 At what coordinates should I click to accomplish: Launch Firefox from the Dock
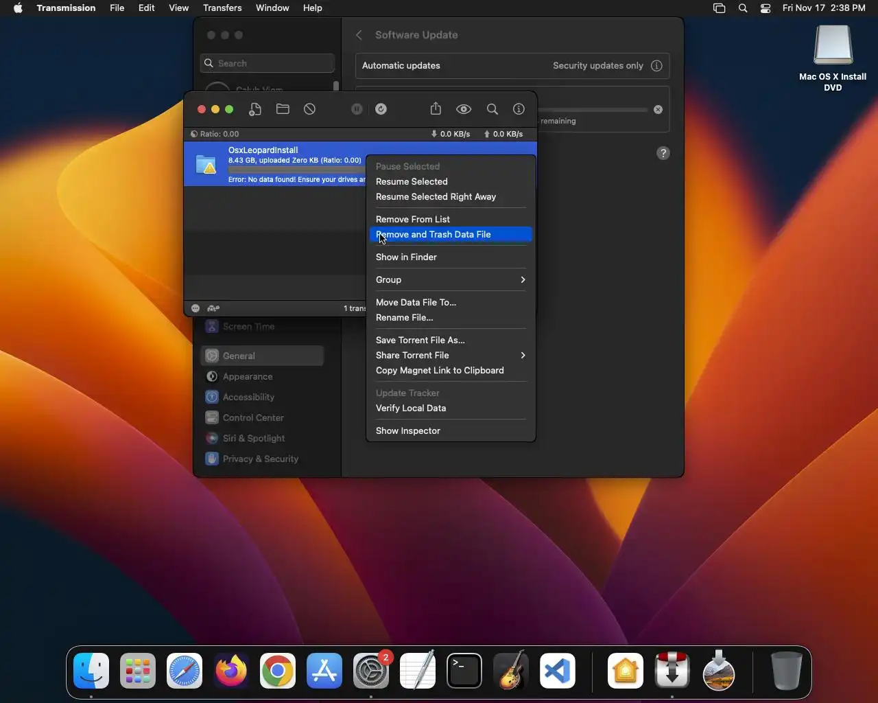click(231, 671)
